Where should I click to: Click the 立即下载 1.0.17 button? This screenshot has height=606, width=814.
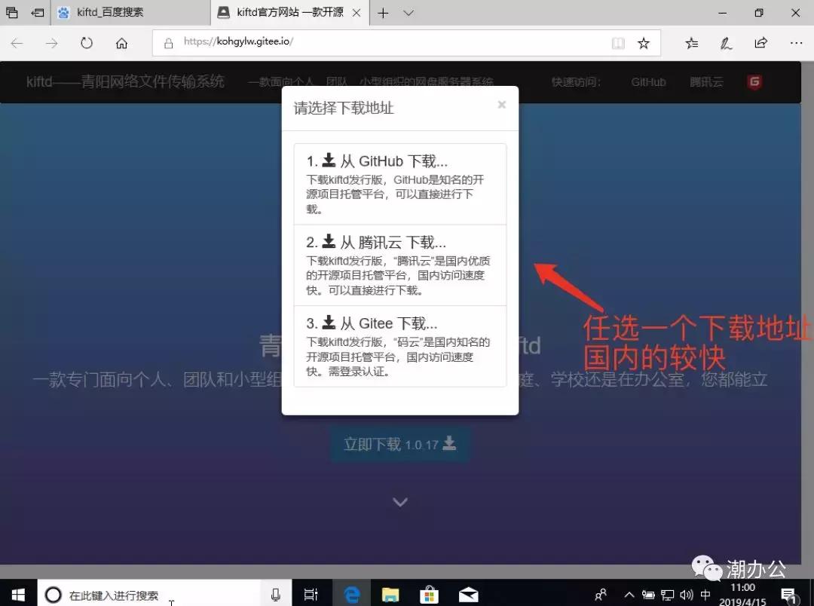399,445
